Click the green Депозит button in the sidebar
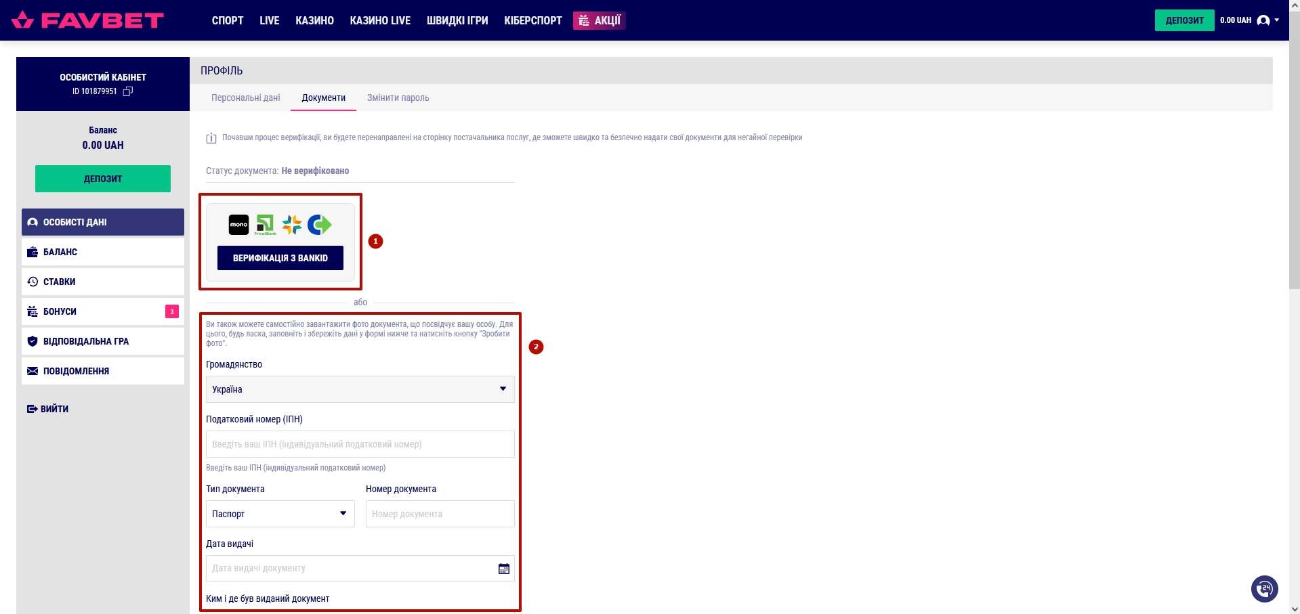This screenshot has height=614, width=1300. point(103,179)
